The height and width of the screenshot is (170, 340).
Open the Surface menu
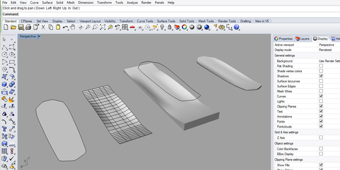coord(47,3)
